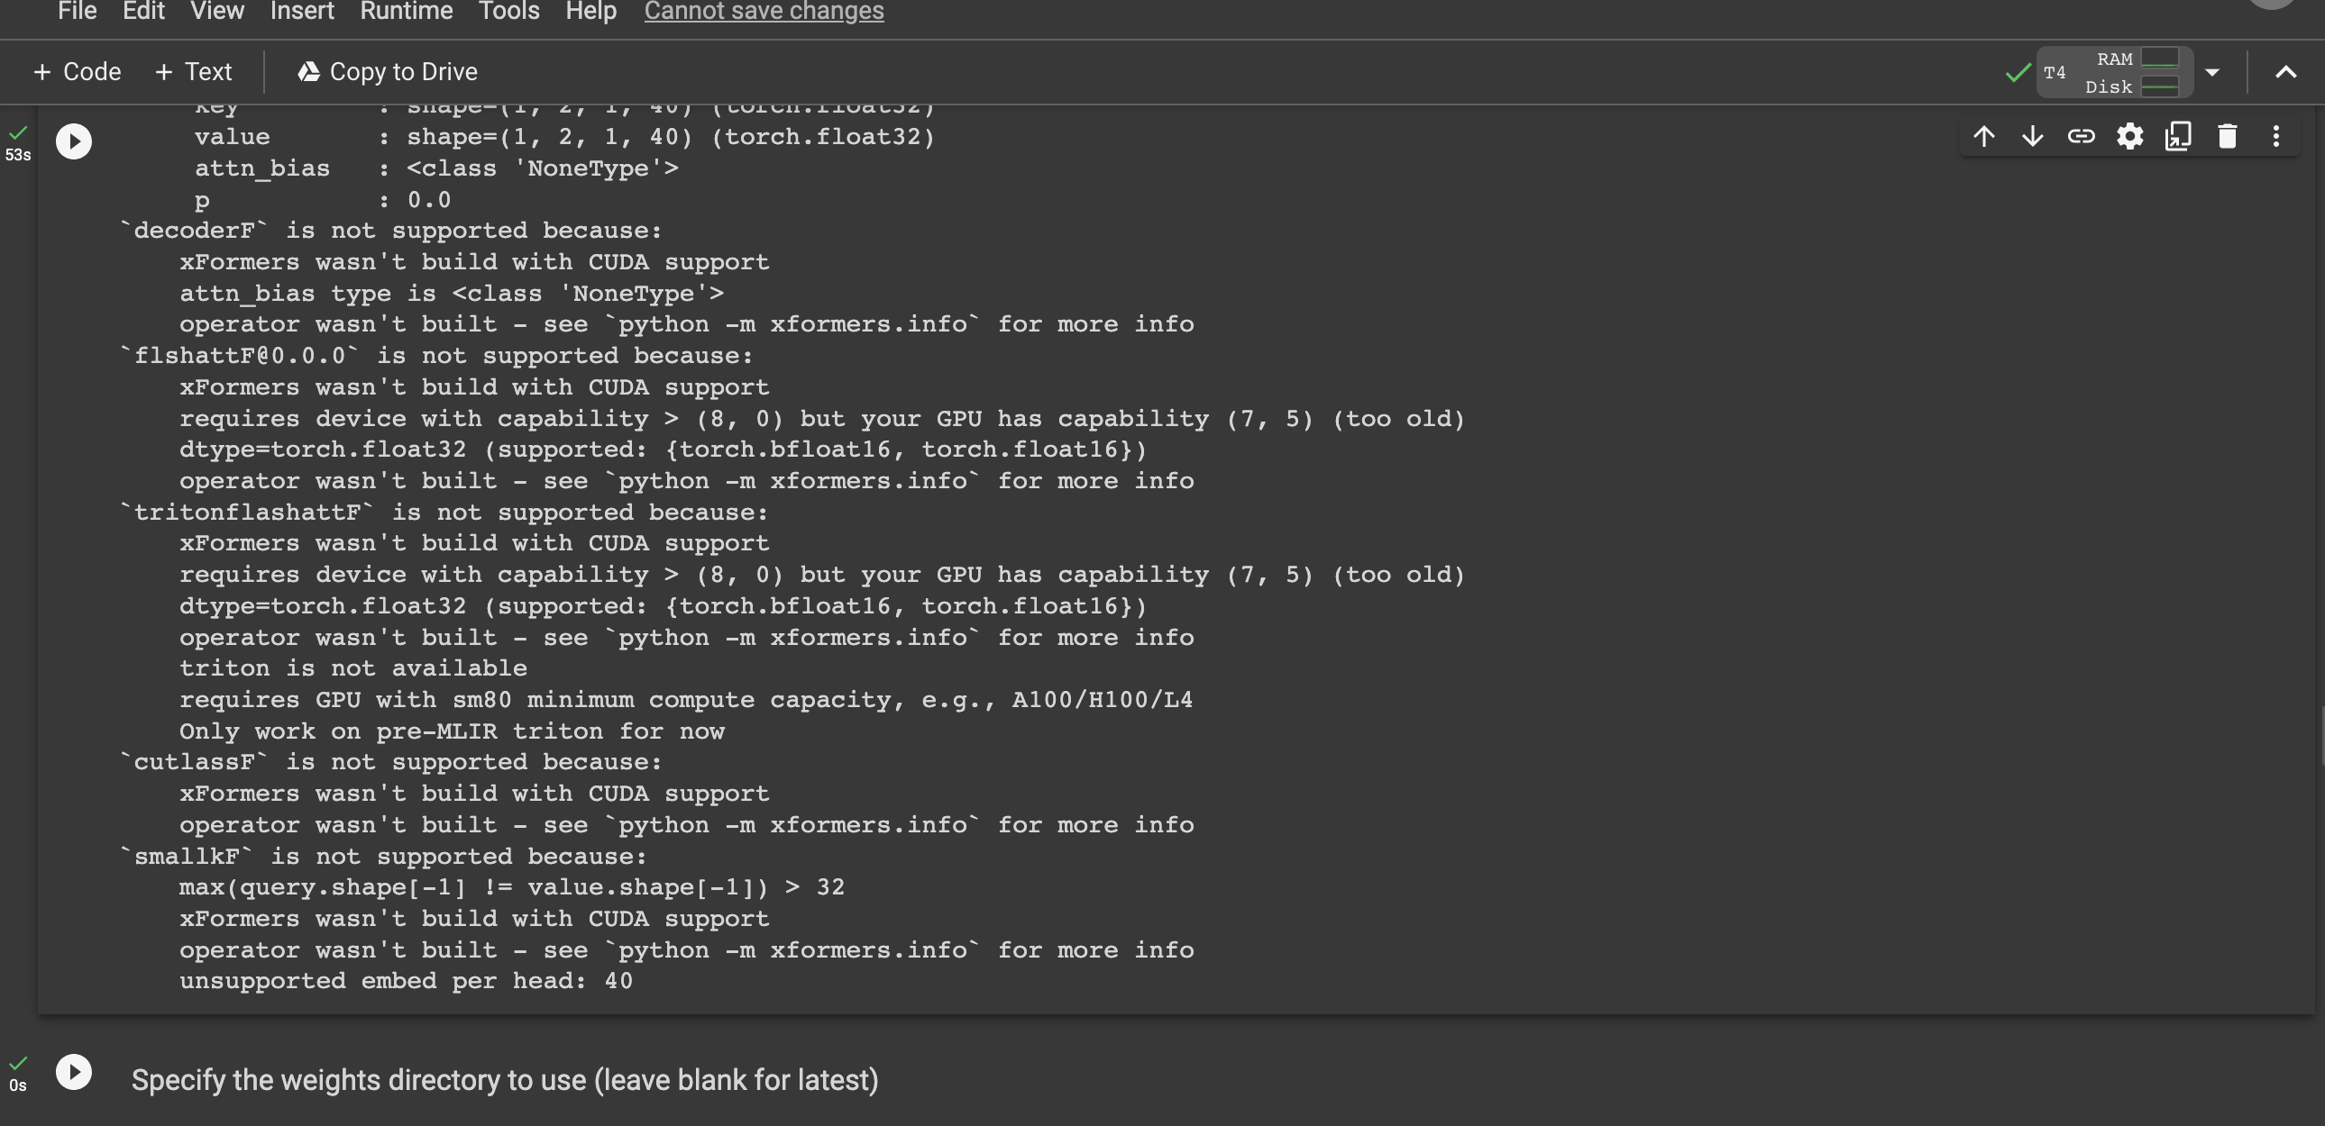The width and height of the screenshot is (2325, 1126).
Task: Collapse the notebook header with the chevron
Action: click(x=2284, y=71)
